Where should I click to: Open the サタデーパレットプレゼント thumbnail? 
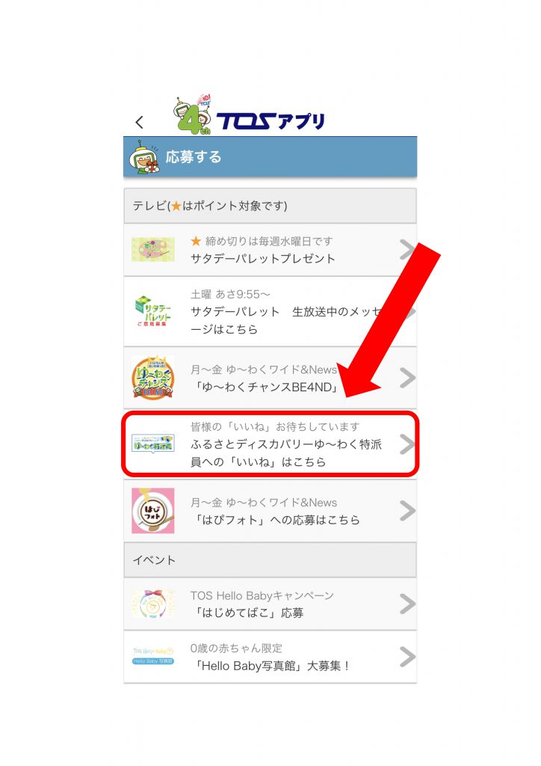152,250
